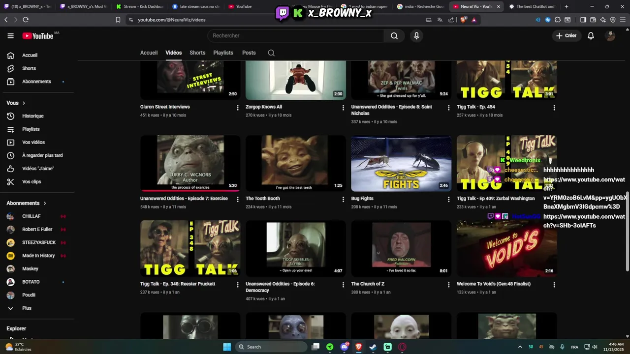The width and height of the screenshot is (630, 354).
Task: Focus the Rechercher search field
Action: pos(296,36)
